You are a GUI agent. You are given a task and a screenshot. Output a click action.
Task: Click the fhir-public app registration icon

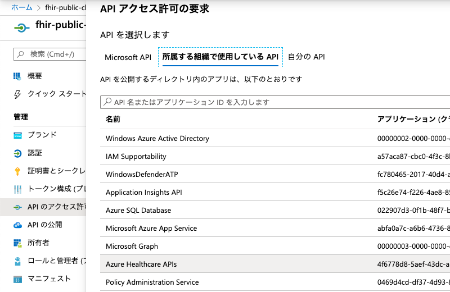21,28
